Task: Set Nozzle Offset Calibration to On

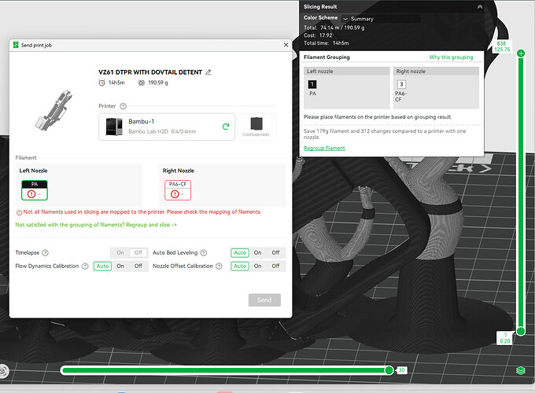Action: pos(257,266)
